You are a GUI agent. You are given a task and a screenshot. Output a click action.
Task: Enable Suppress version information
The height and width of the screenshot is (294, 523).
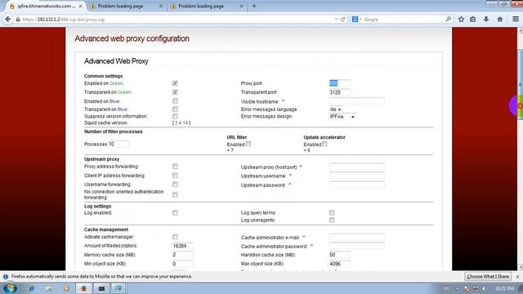tap(175, 116)
